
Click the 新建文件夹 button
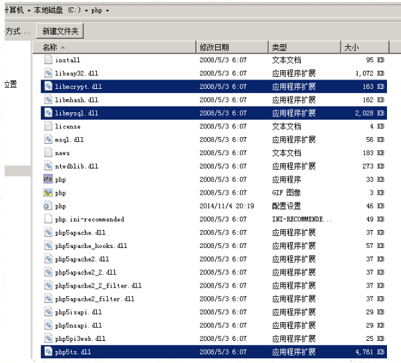pyautogui.click(x=60, y=31)
